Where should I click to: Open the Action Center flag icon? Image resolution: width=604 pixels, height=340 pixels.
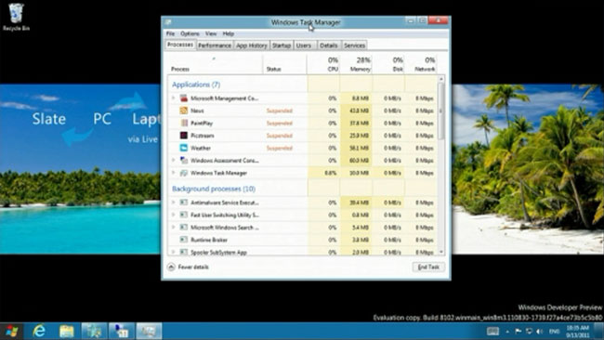tap(519, 331)
